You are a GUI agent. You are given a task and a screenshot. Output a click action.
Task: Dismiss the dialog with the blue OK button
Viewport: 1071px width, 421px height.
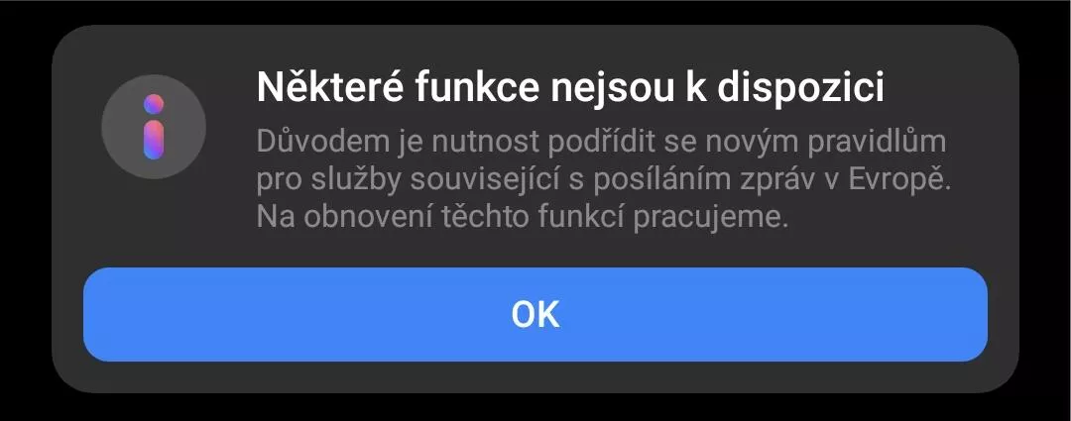click(535, 315)
